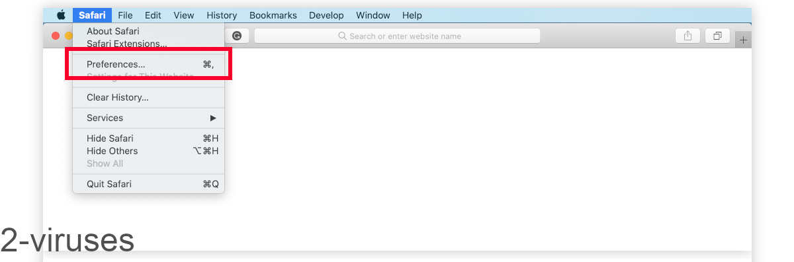794x262 pixels.
Task: Open the Develop menu
Action: [326, 15]
